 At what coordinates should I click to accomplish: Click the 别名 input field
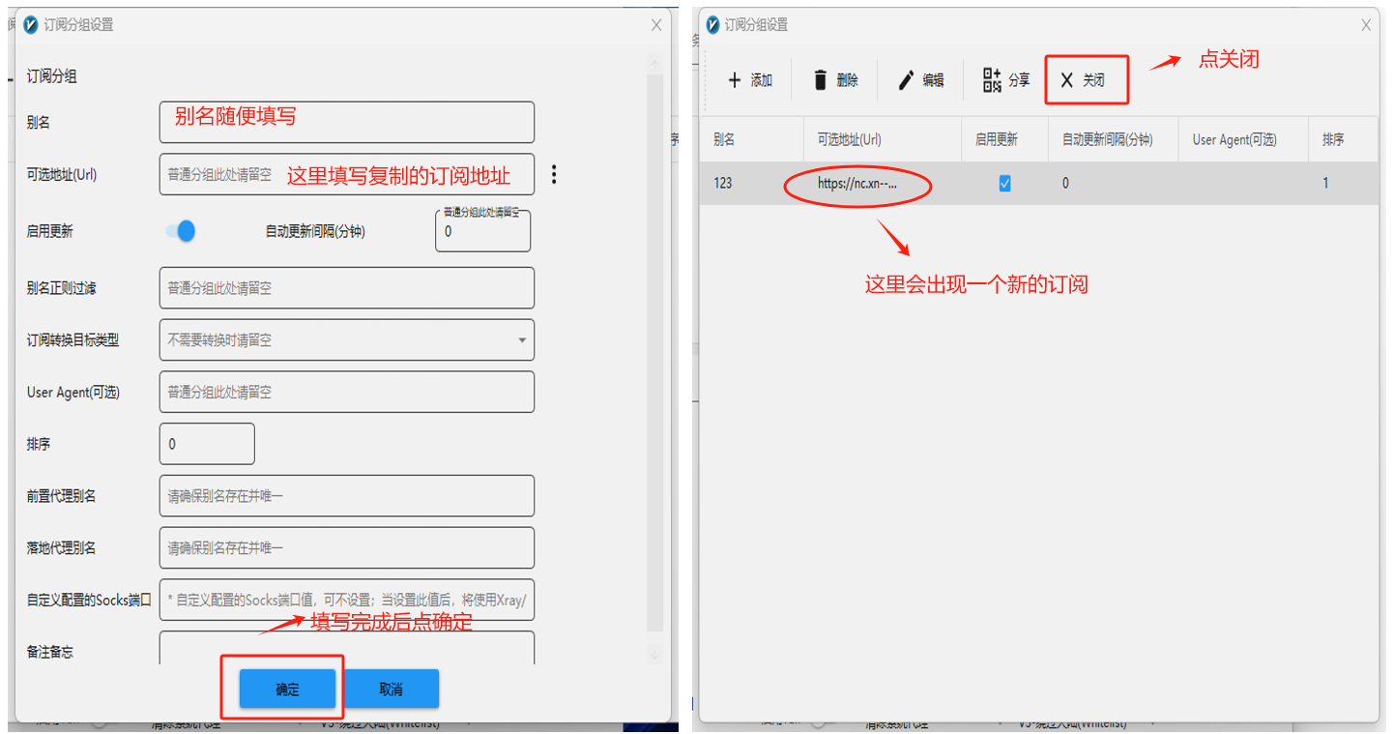346,122
